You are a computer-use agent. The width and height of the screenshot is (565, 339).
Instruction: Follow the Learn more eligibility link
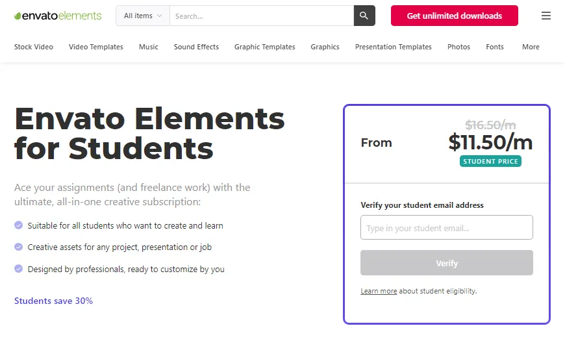(379, 291)
